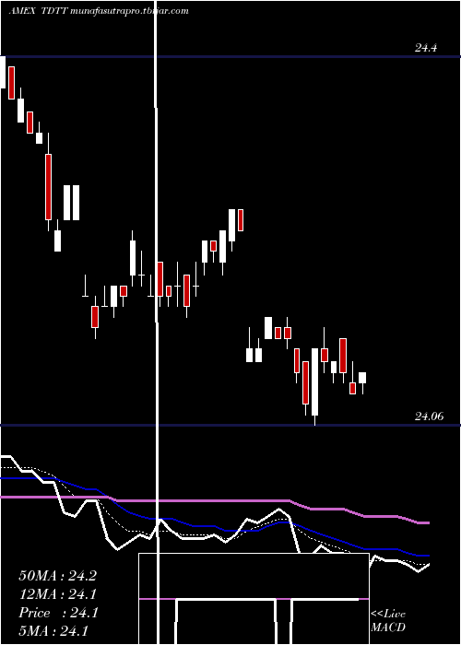Click inside the MACD inset box
Screen dimensions: 461x645
[254, 599]
